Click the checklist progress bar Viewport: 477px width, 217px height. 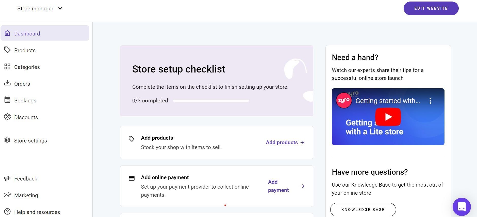pyautogui.click(x=211, y=101)
